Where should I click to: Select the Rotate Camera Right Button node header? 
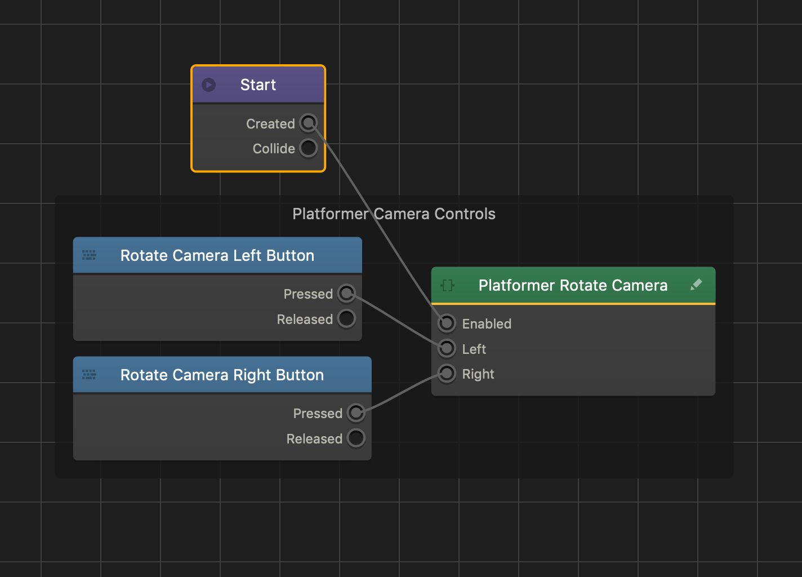coord(222,375)
